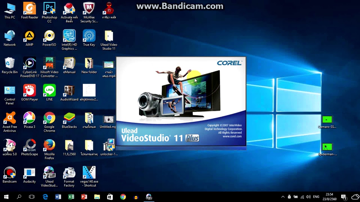Viewport: 360px width, 202px height.
Task: Select the Network desktop icon
Action: [10, 38]
